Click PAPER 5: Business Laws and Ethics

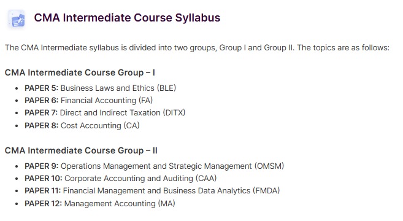pos(100,88)
